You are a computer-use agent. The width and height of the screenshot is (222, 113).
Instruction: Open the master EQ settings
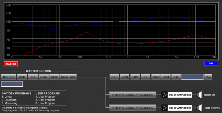pyautogui.click(x=33, y=77)
